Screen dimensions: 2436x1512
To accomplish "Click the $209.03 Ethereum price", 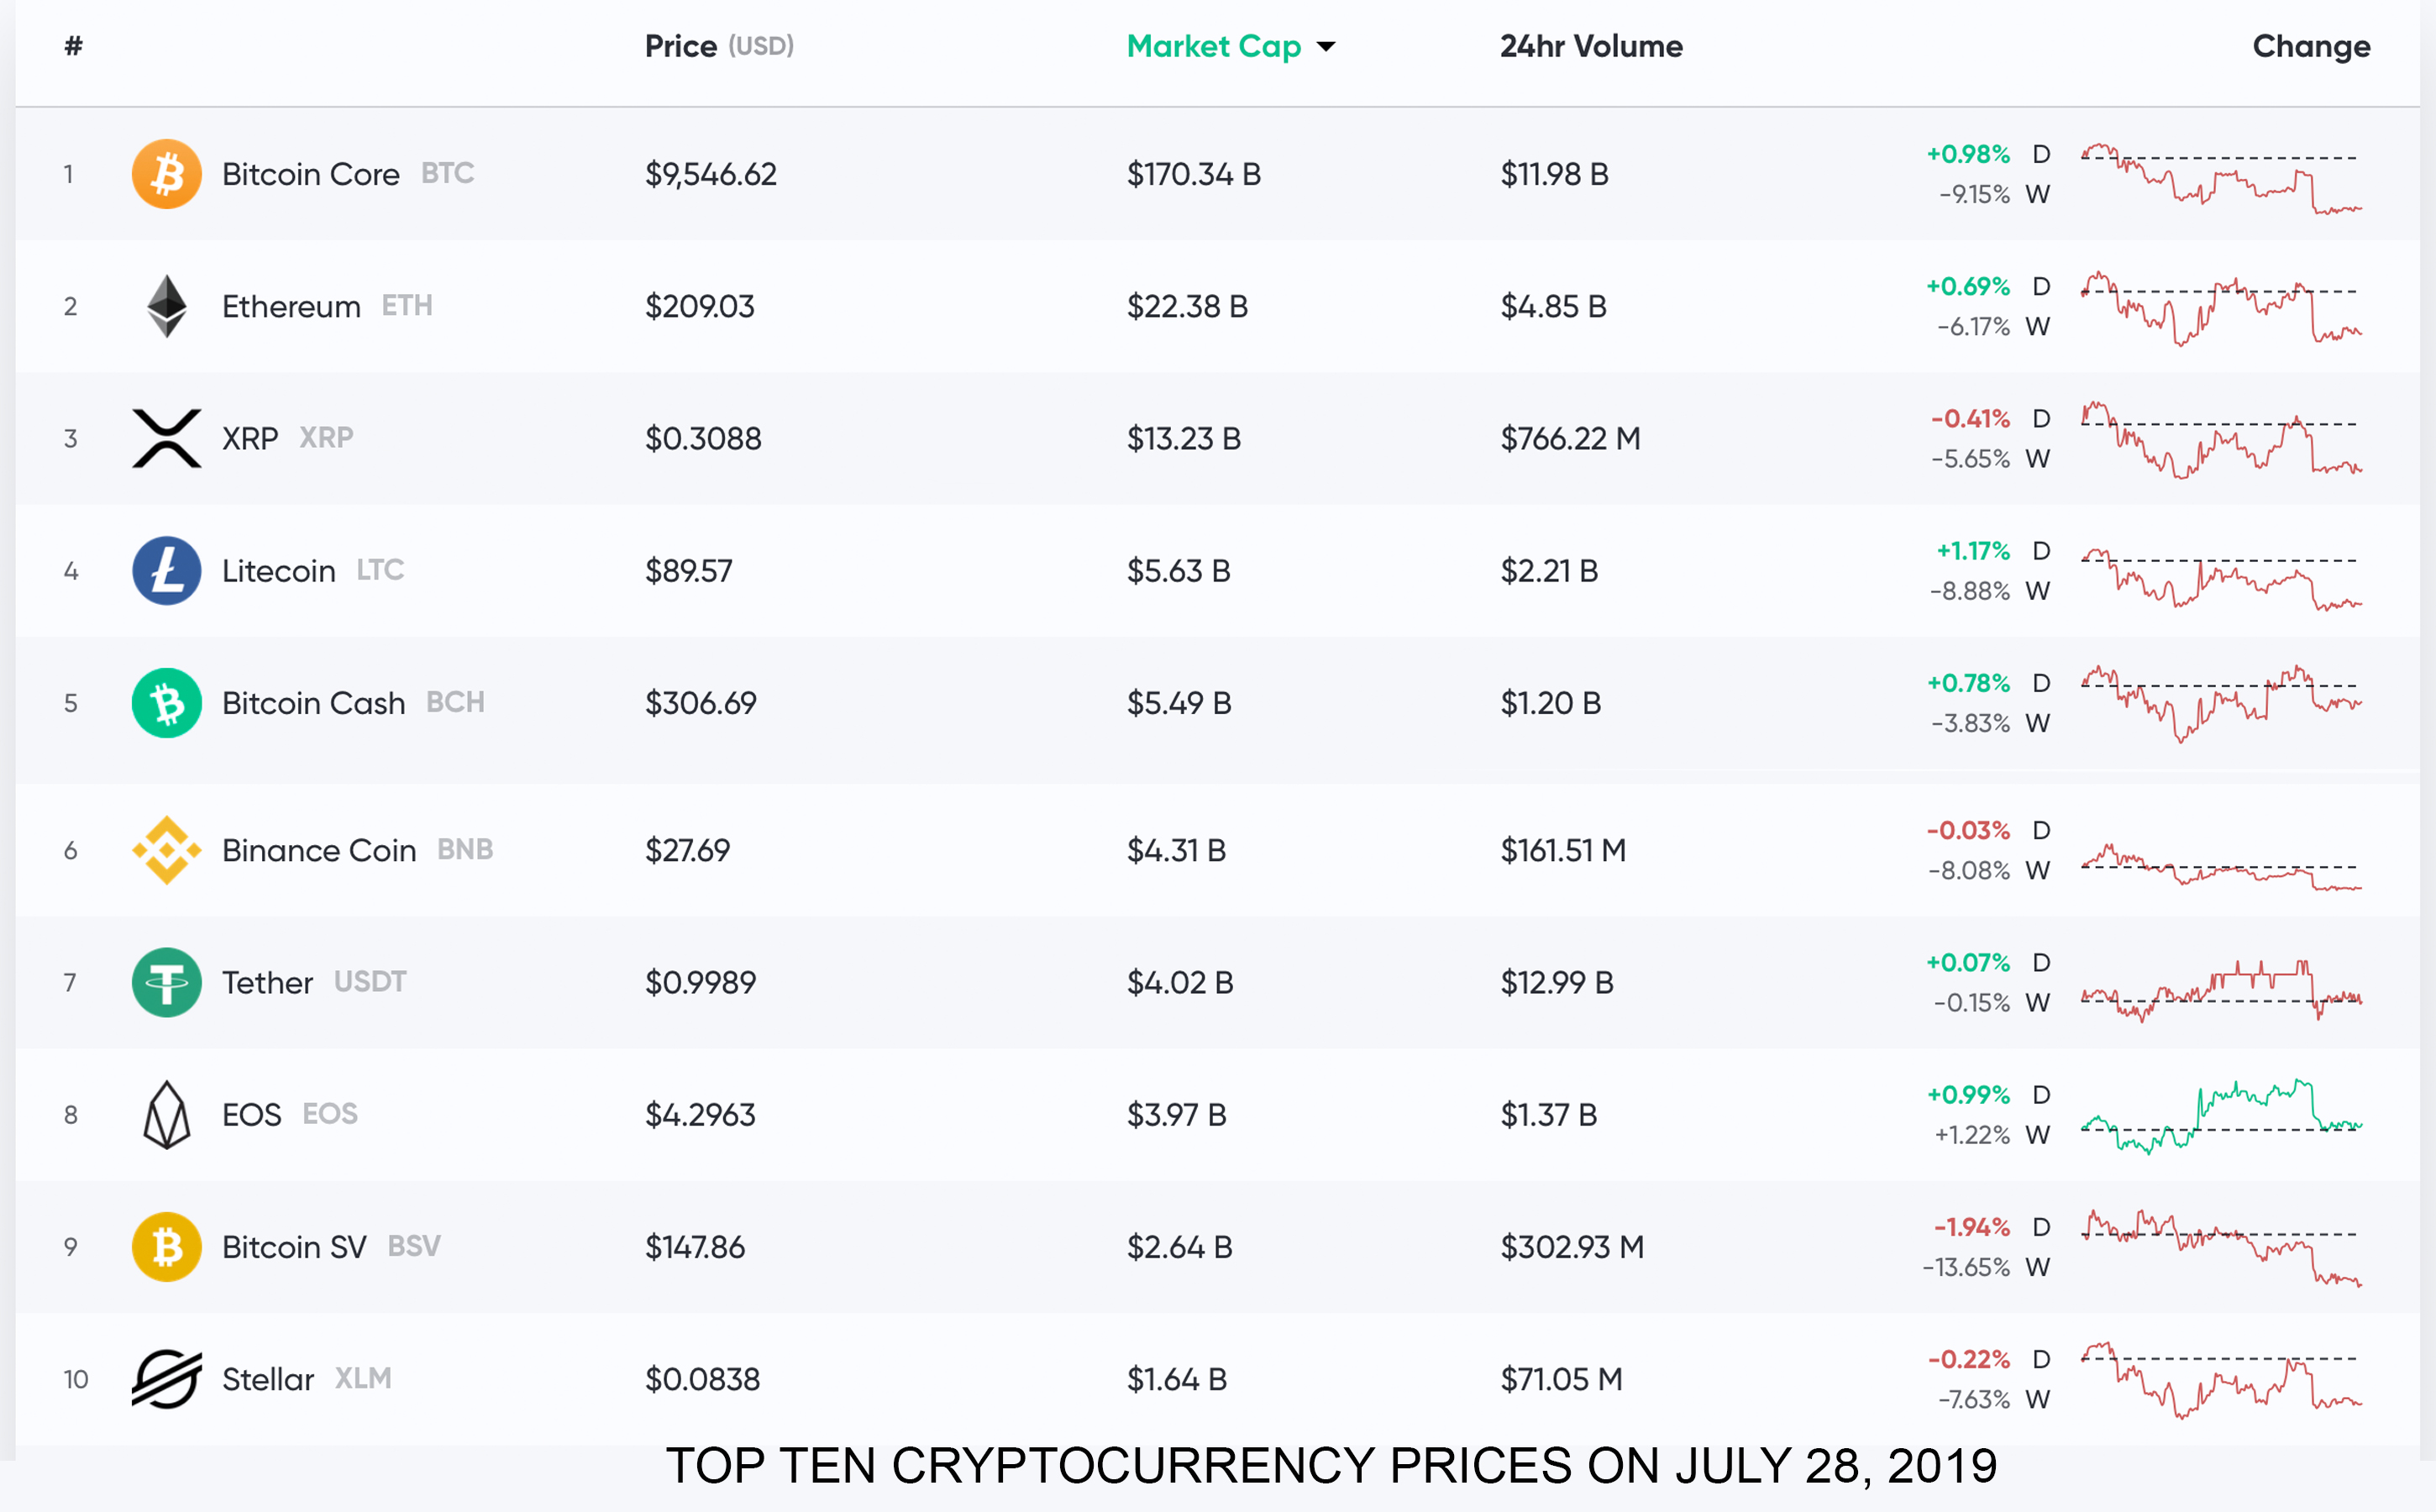I will click(x=700, y=306).
